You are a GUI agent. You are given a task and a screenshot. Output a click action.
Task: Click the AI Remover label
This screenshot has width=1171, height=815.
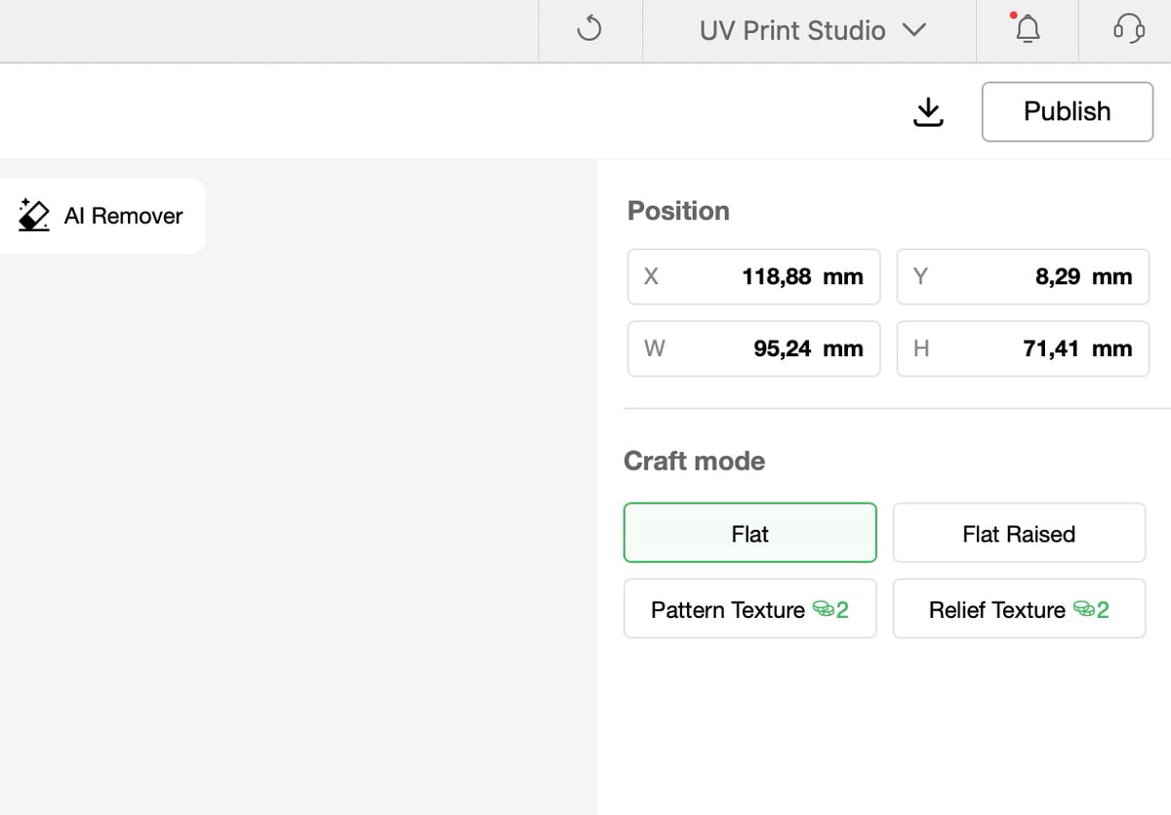[123, 216]
